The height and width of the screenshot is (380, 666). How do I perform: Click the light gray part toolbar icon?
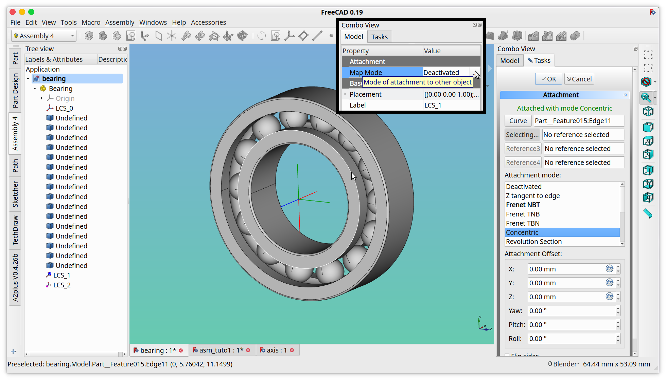coord(117,36)
